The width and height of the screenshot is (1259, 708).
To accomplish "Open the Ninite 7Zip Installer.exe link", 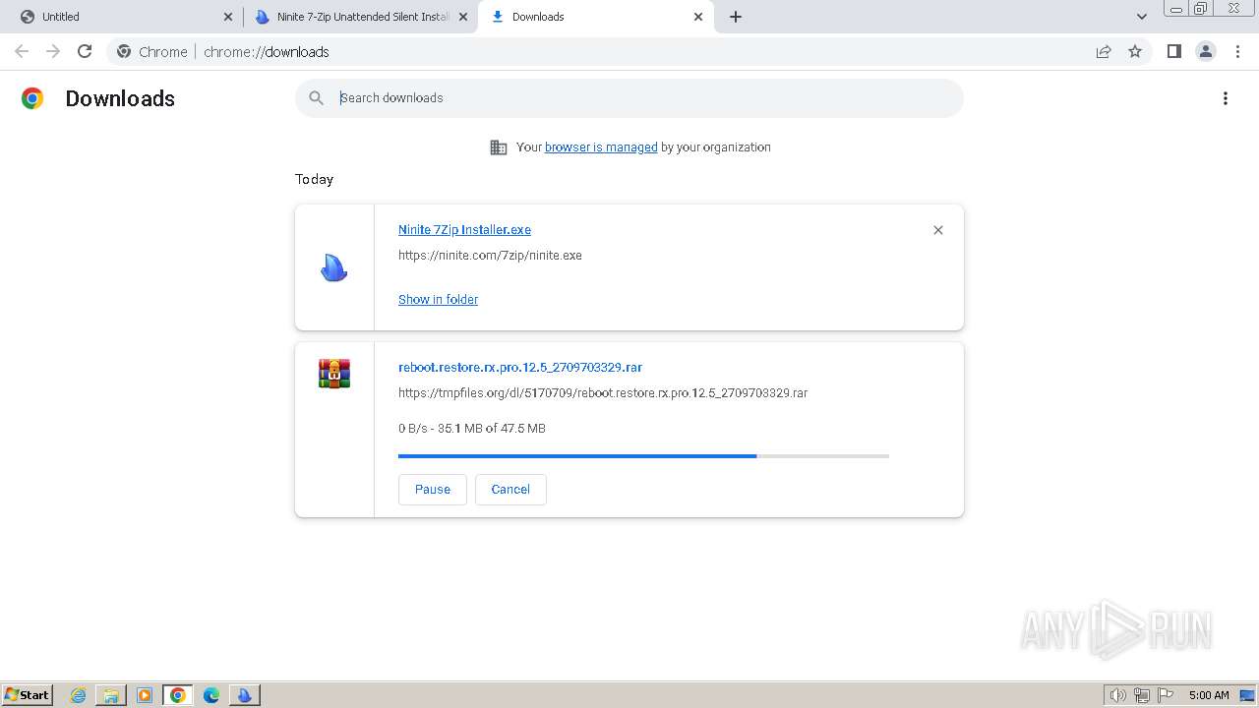I will pos(464,229).
